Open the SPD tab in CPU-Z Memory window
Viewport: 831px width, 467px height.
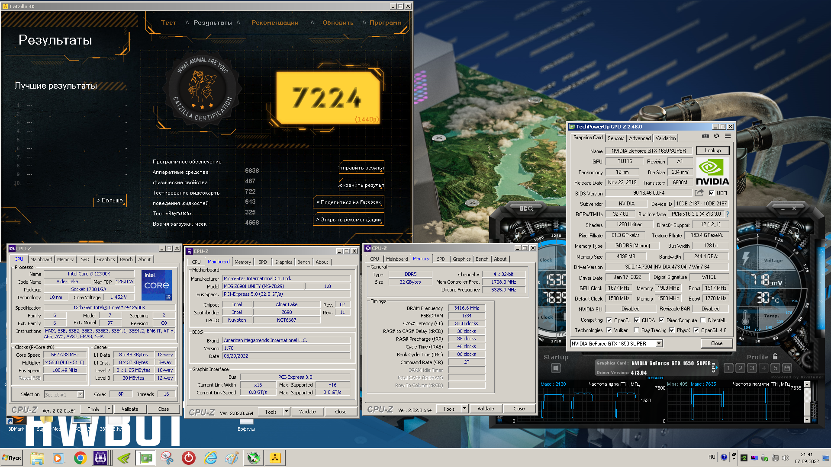click(441, 259)
